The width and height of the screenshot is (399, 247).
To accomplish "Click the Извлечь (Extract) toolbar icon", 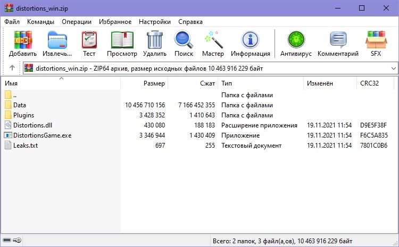I will coord(57,44).
